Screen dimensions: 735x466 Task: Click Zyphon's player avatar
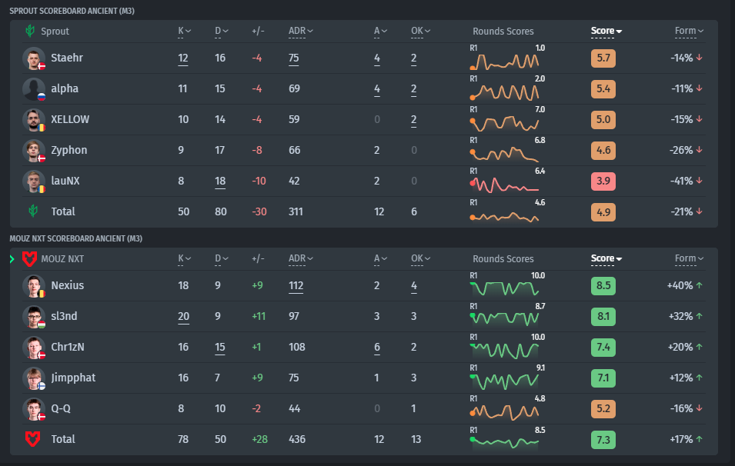click(34, 151)
